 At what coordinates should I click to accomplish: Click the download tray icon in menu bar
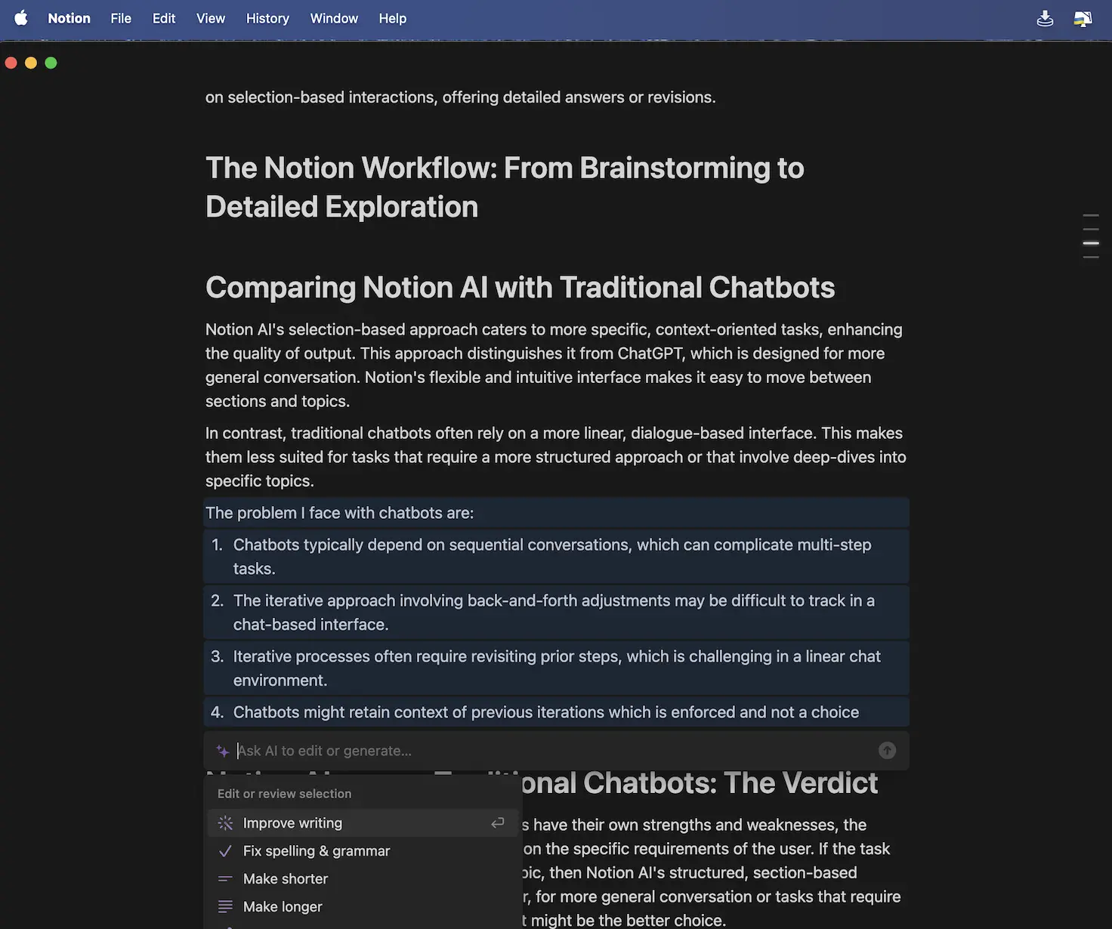point(1045,18)
